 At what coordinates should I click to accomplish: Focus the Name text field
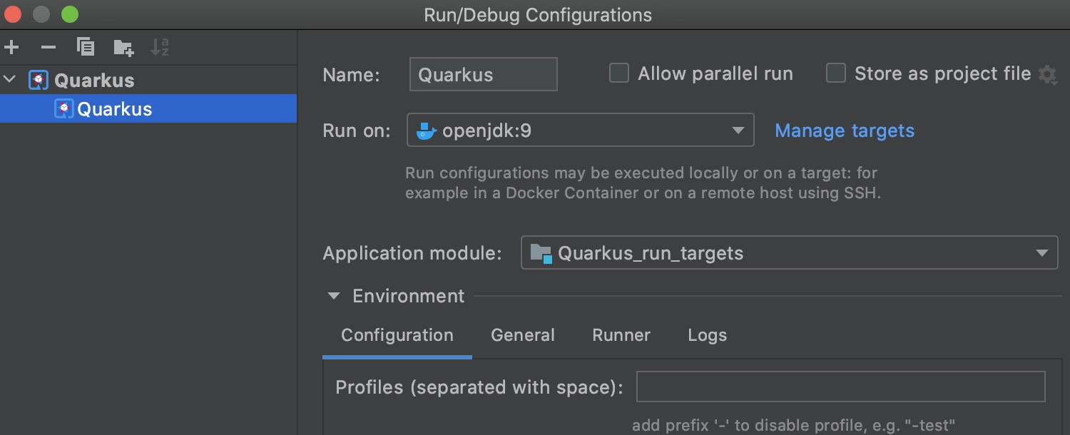(483, 74)
